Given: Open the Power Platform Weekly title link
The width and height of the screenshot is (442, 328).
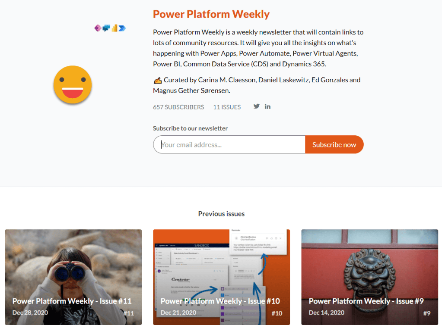Looking at the screenshot, I should [x=211, y=14].
